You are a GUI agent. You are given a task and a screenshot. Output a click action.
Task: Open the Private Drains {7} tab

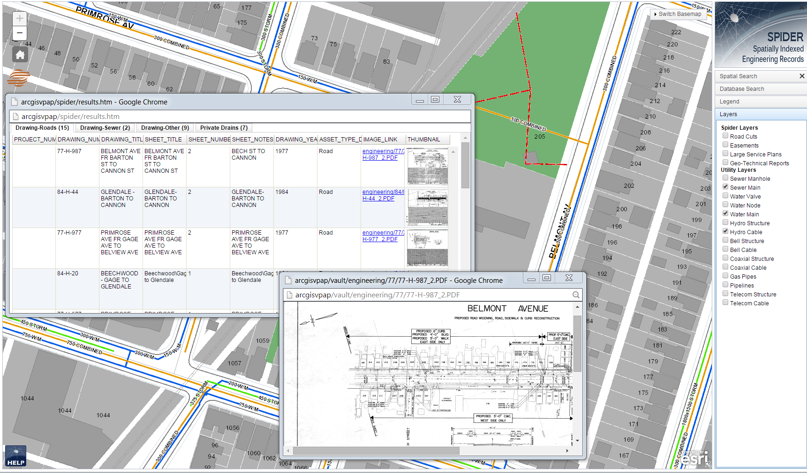click(x=224, y=128)
